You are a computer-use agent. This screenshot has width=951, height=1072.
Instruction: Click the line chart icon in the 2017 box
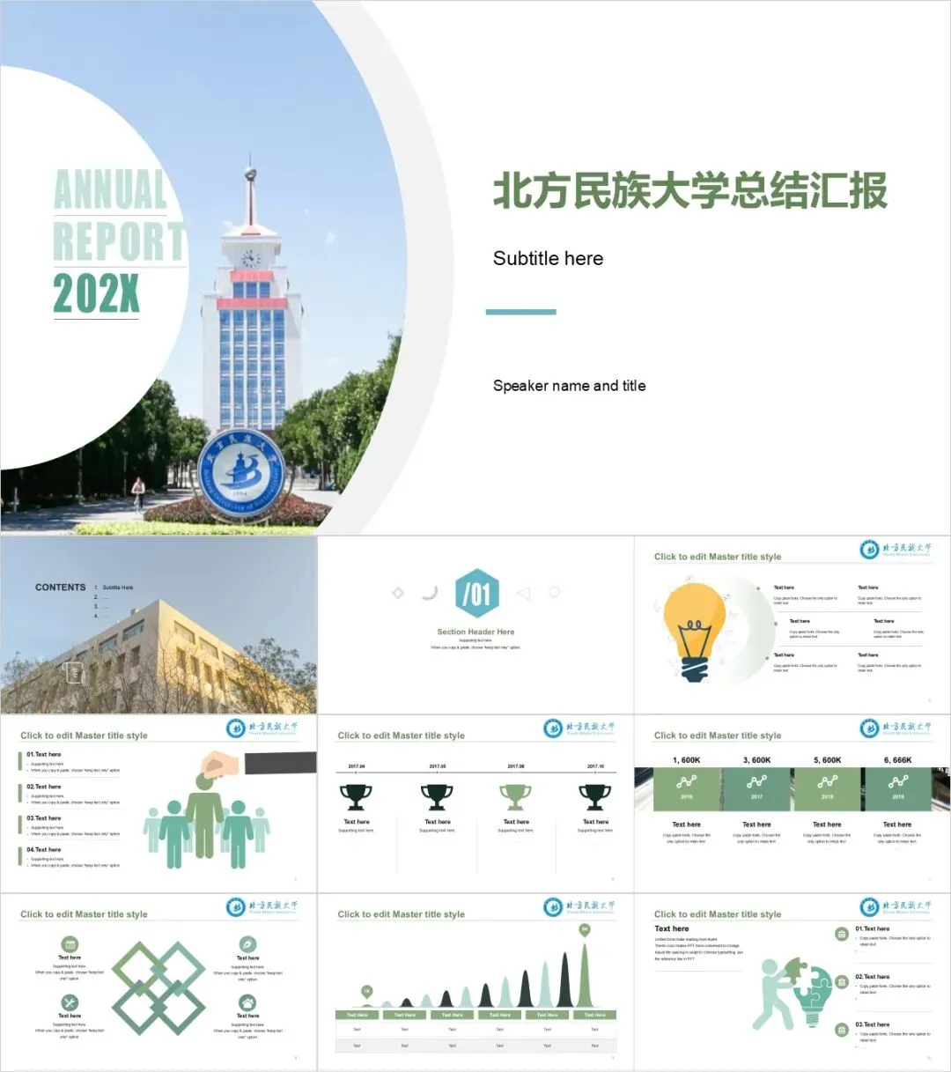756,782
